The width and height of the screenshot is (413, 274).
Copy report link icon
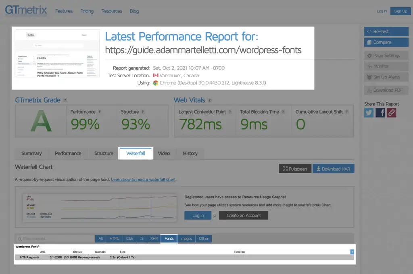click(391, 113)
